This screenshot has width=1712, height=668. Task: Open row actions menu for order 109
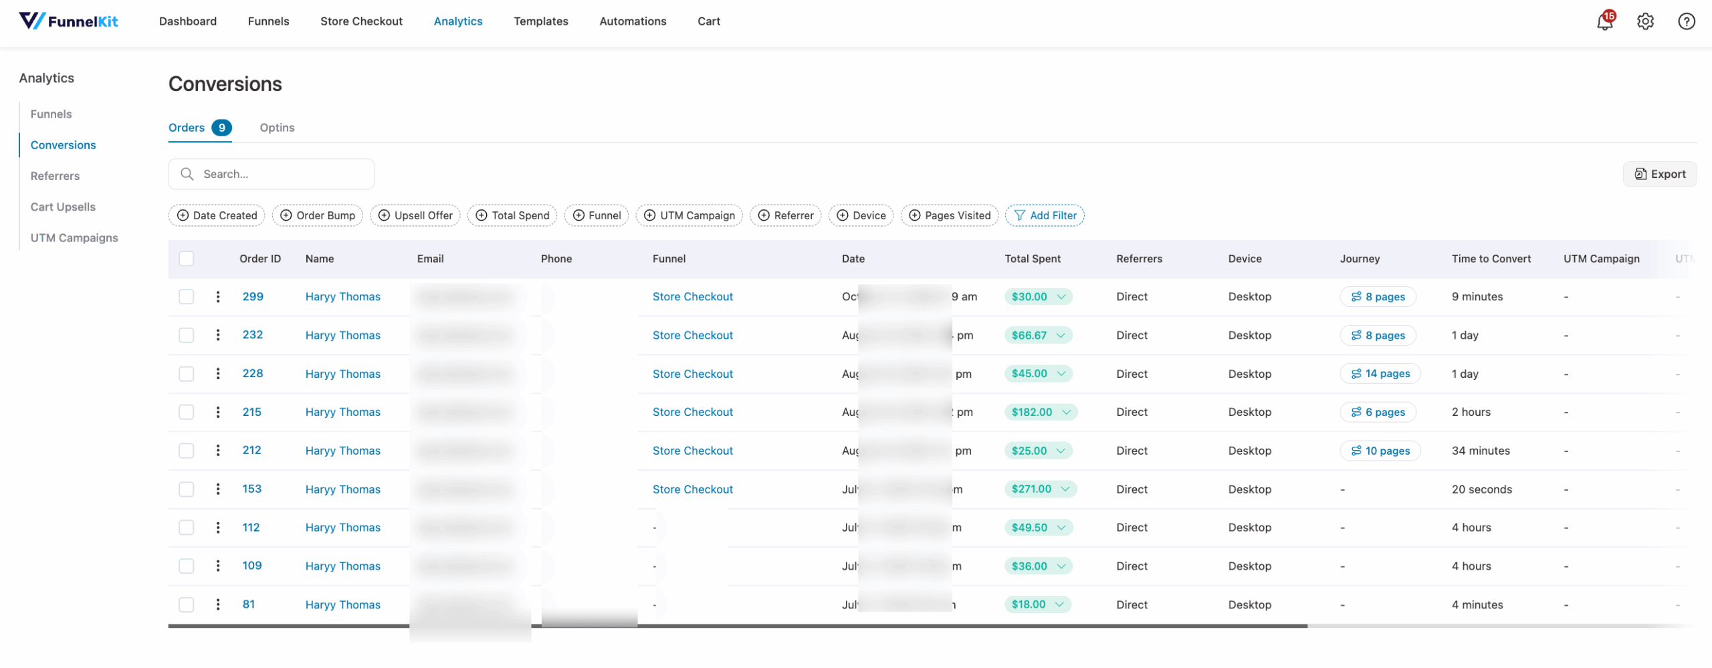point(218,566)
